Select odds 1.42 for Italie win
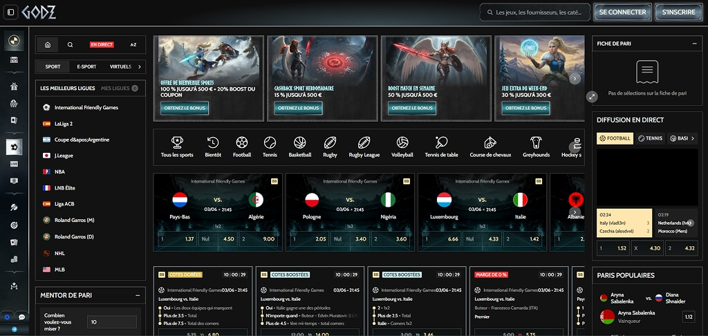708x336 pixels. pyautogui.click(x=522, y=239)
